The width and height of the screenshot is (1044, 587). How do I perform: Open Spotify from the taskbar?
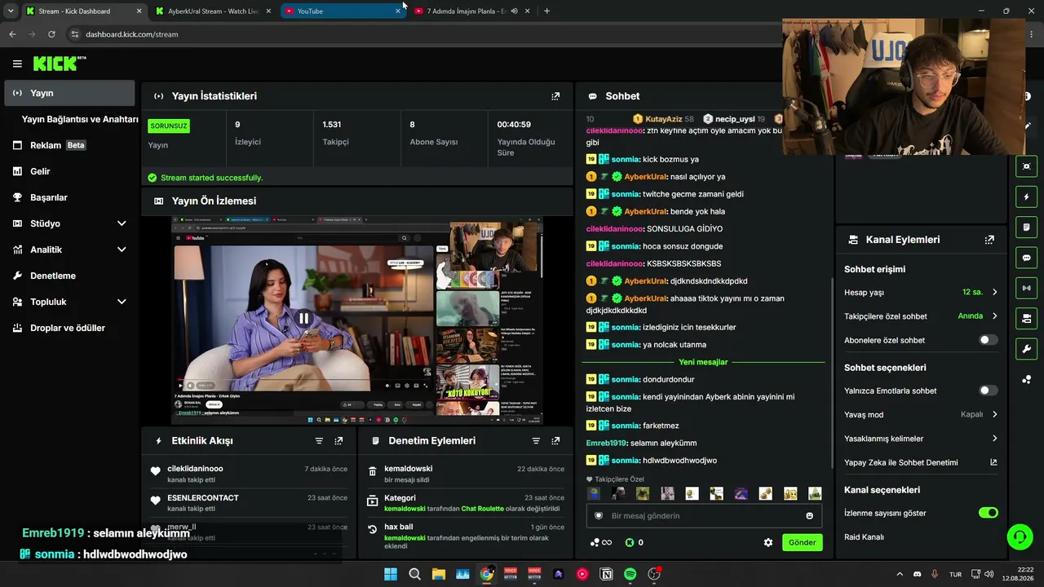630,574
